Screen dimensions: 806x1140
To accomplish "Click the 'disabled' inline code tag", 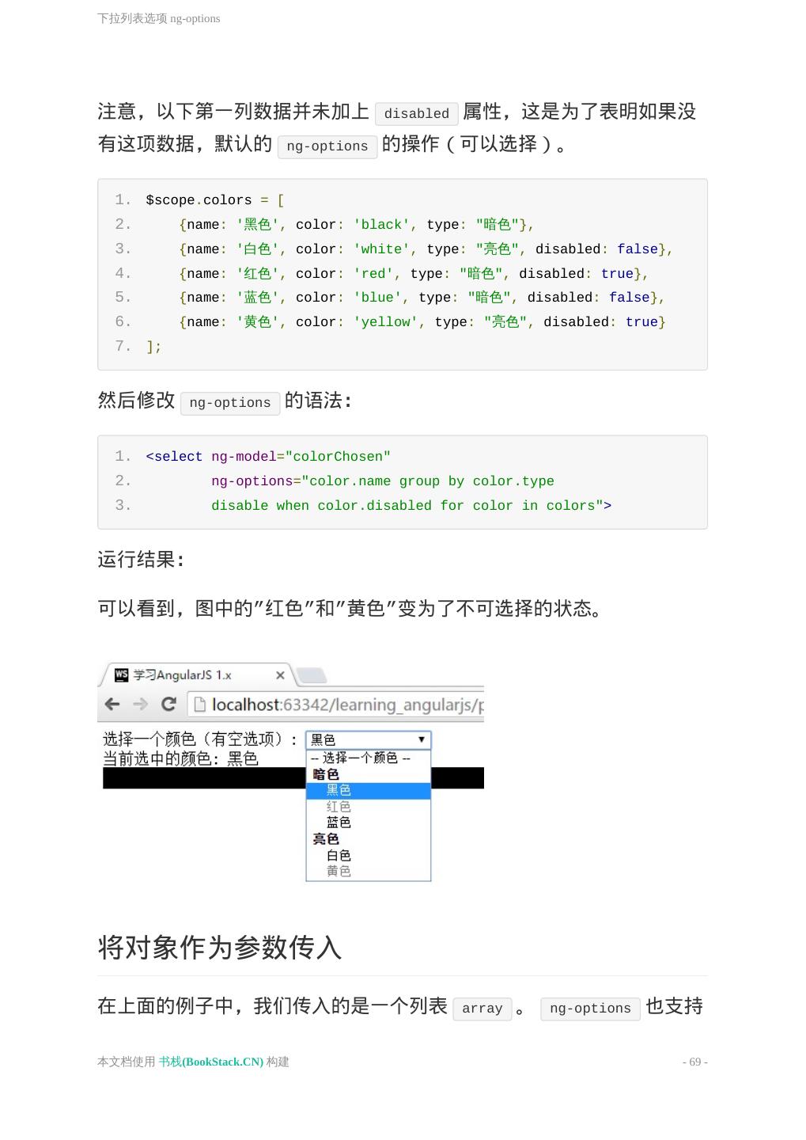I will (417, 114).
